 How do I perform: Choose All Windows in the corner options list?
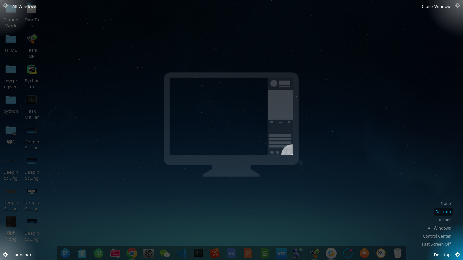point(439,228)
